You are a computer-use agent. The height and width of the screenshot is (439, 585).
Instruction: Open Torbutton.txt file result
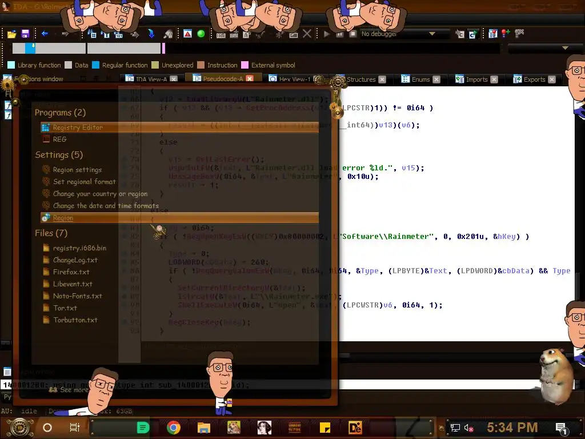click(75, 320)
